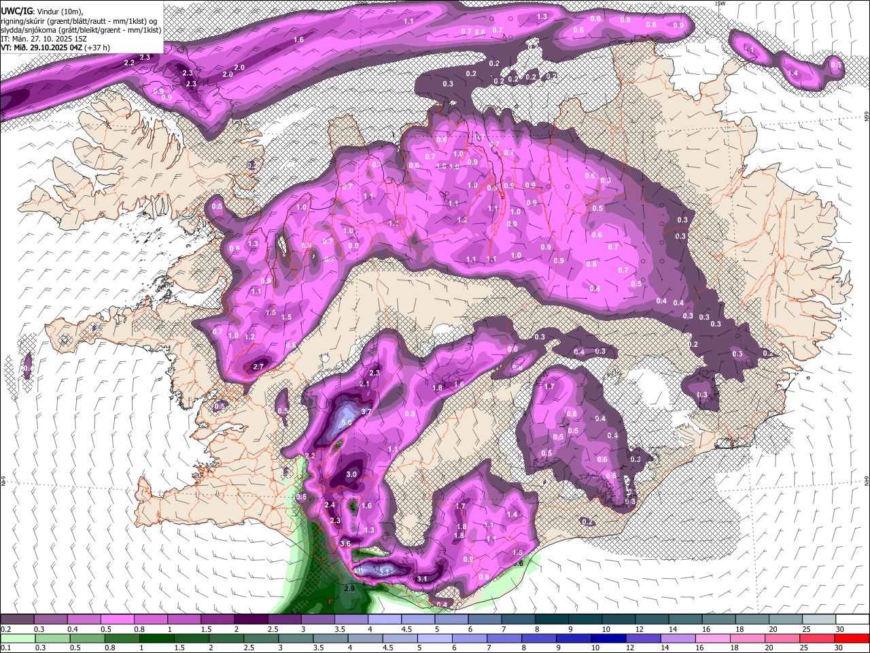Select the deep blue swatch starting at 10 in the rain scale
The width and height of the screenshot is (870, 653).
(608, 638)
